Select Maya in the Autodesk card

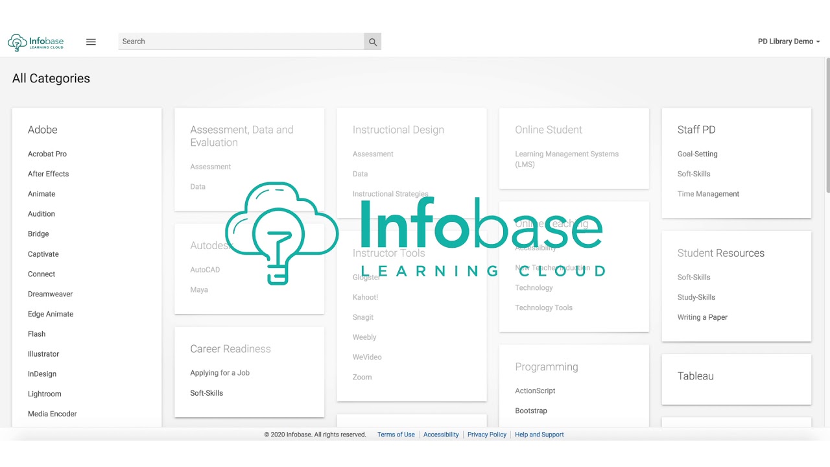[x=199, y=290]
